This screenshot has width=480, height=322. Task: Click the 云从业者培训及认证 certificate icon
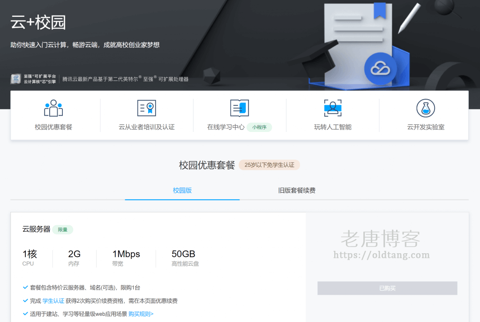(147, 108)
